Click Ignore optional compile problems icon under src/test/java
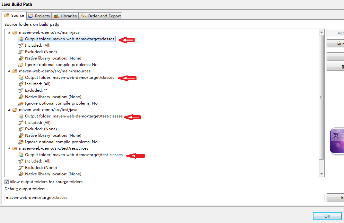 [21, 142]
